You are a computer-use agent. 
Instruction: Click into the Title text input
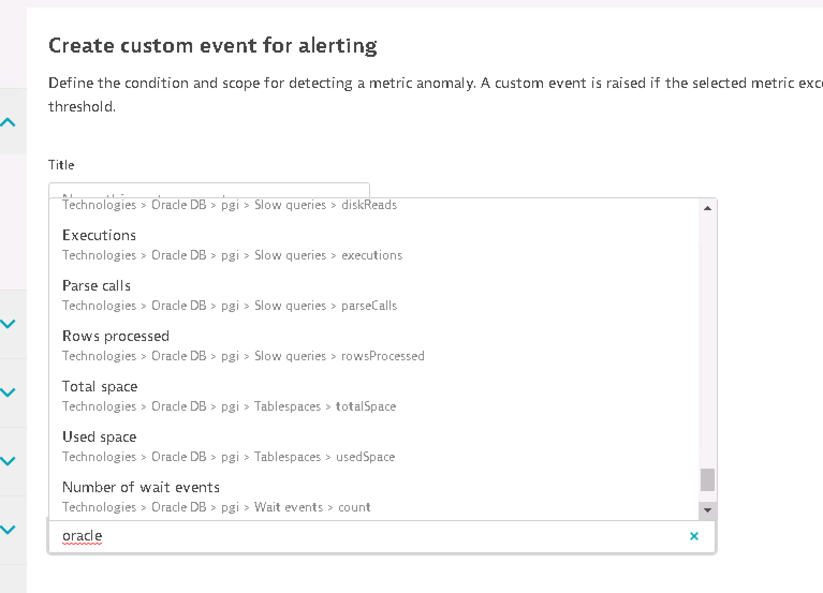[x=209, y=190]
